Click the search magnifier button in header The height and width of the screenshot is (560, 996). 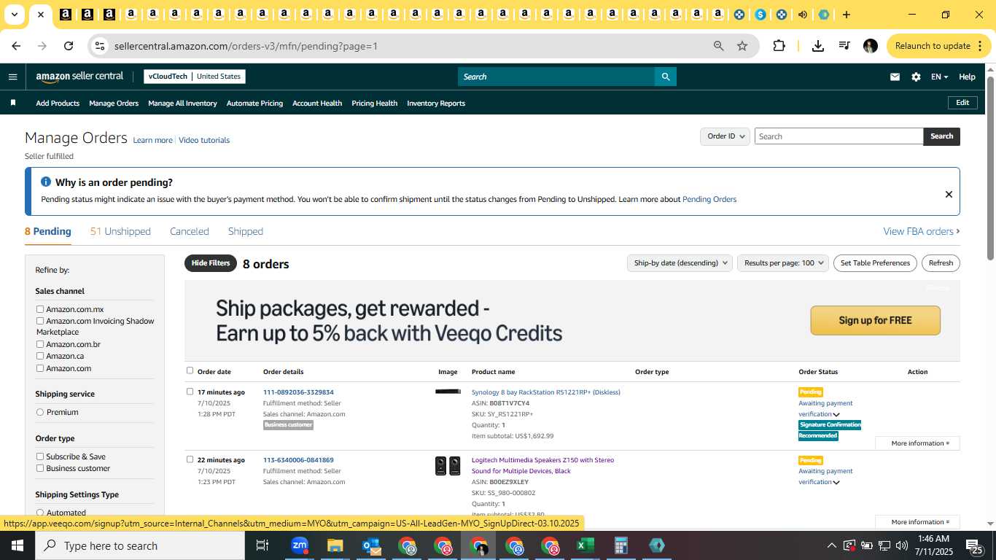(x=665, y=77)
